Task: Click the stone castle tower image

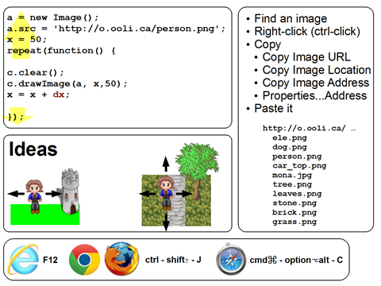Action: coord(70,191)
